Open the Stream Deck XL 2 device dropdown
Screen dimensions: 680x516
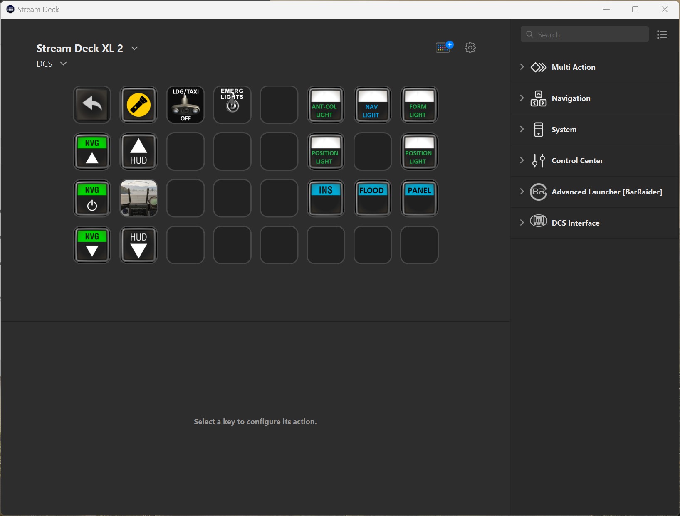(x=134, y=48)
